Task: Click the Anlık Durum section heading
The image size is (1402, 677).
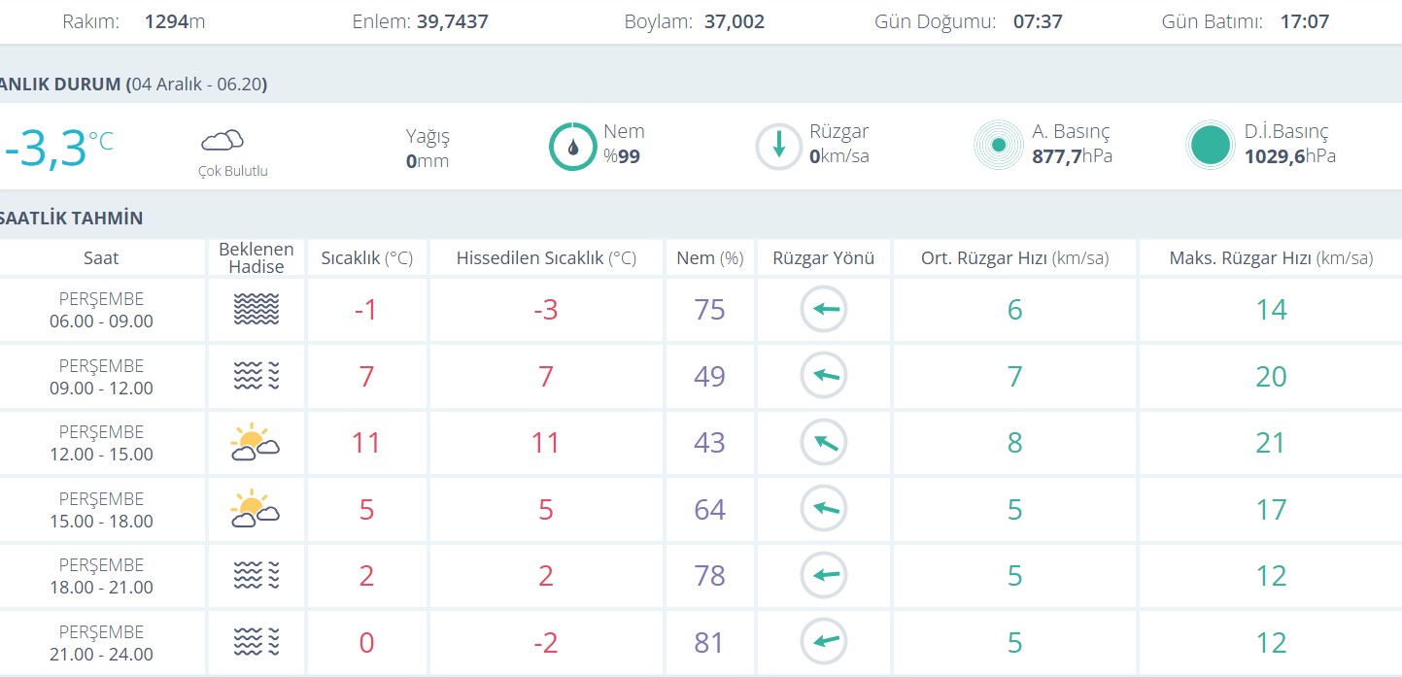Action: click(x=131, y=85)
